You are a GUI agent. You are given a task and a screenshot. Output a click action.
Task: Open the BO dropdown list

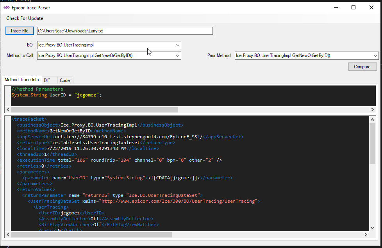[178, 45]
